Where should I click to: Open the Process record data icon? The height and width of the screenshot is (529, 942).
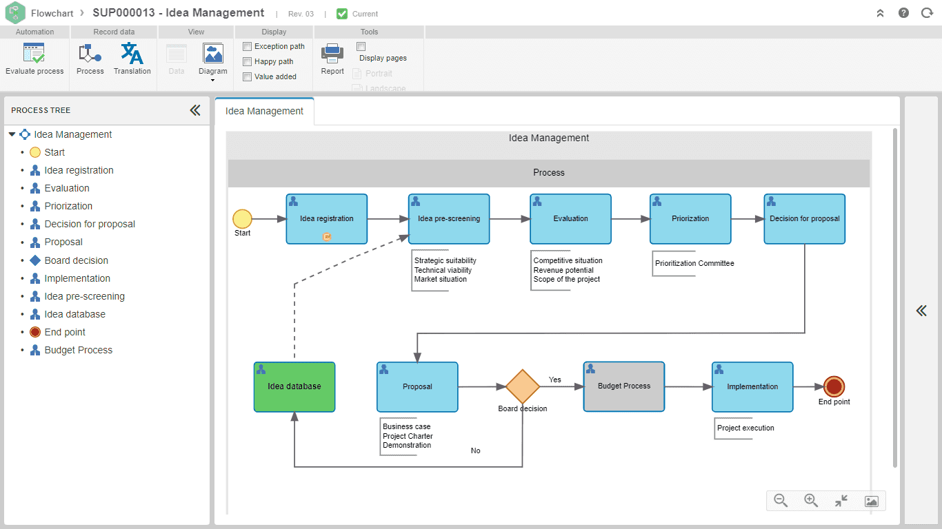pyautogui.click(x=90, y=54)
